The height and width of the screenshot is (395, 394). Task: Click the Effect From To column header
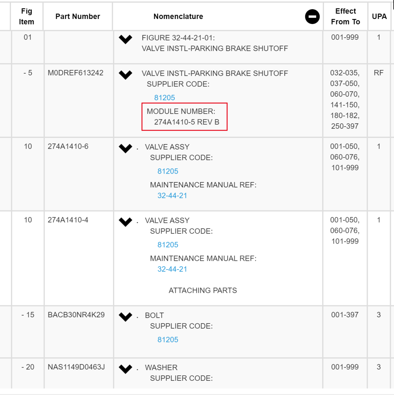[x=345, y=17]
